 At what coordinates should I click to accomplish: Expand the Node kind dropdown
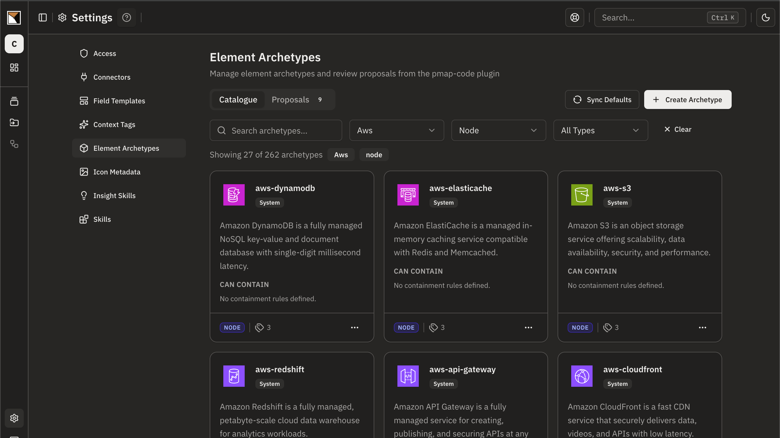pyautogui.click(x=499, y=130)
